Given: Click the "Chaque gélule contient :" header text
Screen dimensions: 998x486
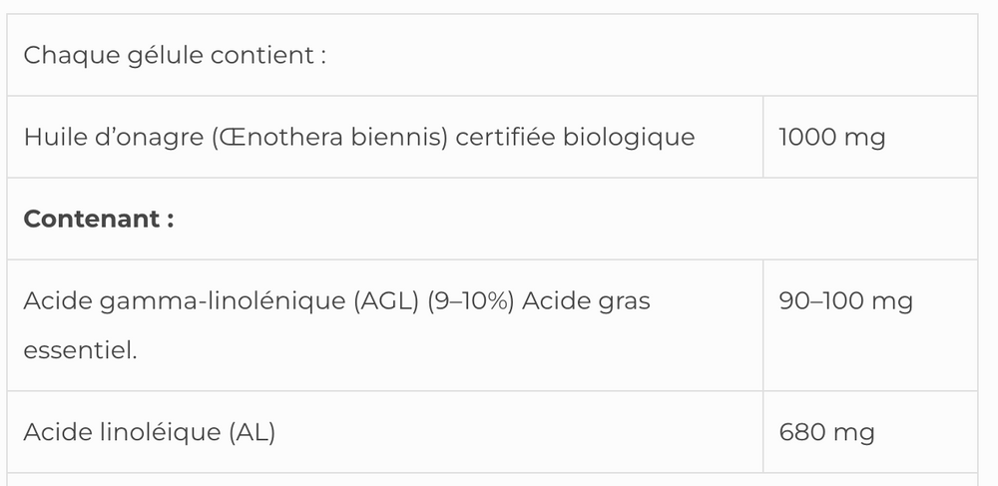Looking at the screenshot, I should pos(175,55).
